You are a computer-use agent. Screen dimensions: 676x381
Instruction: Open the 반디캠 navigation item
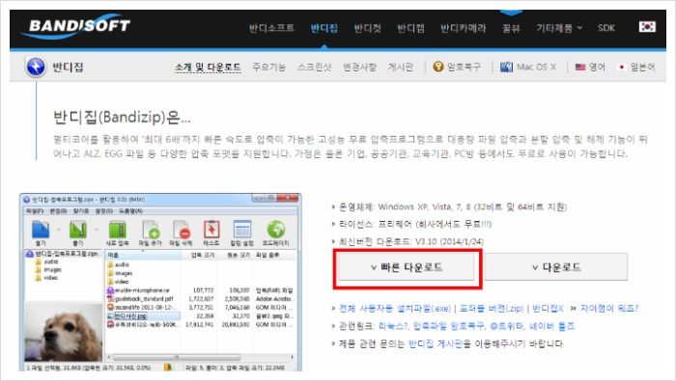410,28
